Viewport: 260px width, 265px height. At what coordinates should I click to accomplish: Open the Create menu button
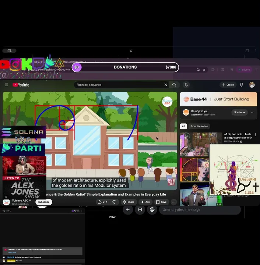point(228,85)
